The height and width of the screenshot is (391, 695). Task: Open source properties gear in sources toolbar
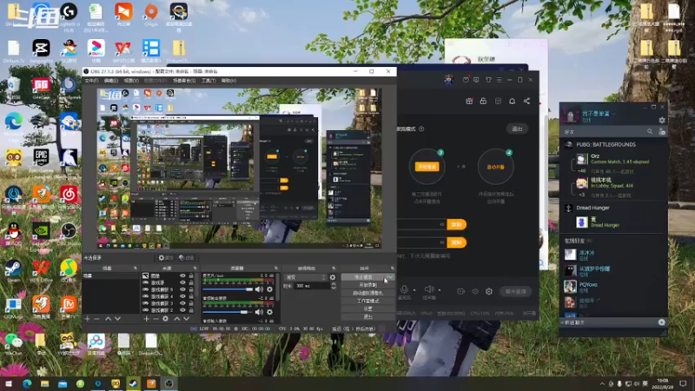(x=165, y=319)
